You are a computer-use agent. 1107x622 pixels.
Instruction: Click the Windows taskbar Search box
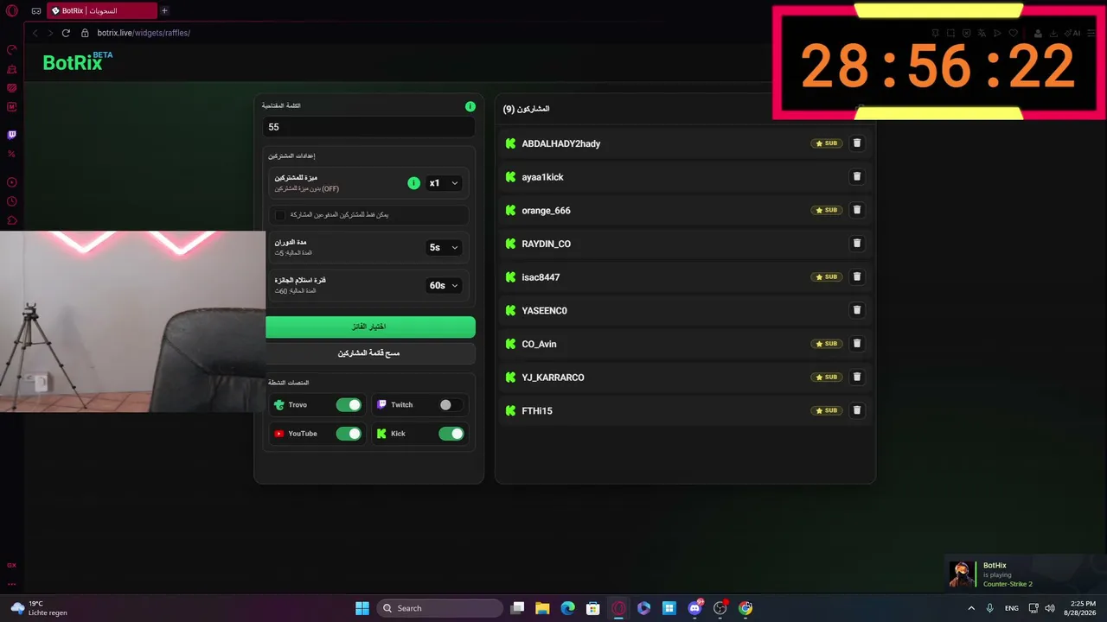[x=440, y=608]
